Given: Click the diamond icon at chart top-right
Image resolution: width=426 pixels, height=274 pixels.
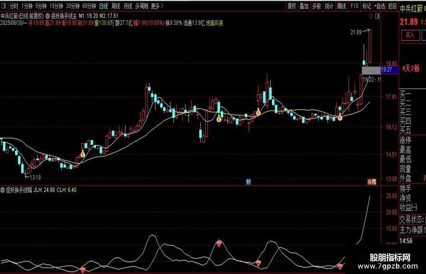Looking at the screenshot, I should click(371, 17).
